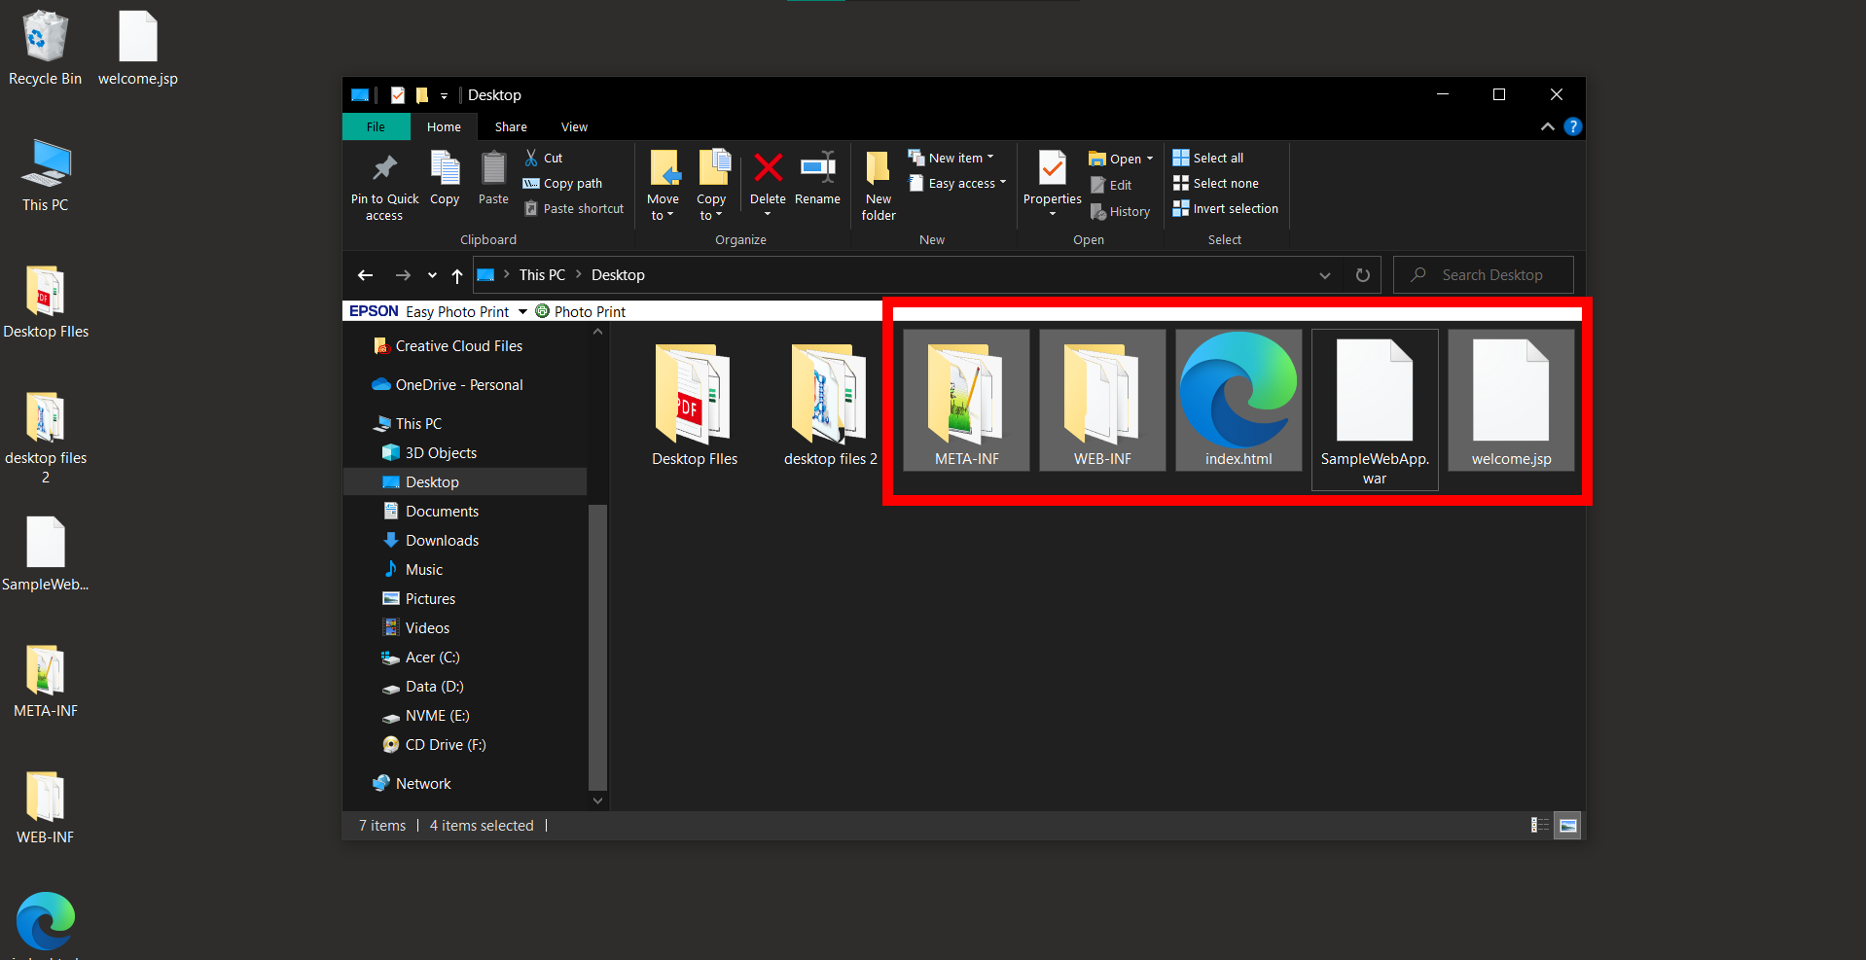Screen dimensions: 1866x960
Task: Open the File menu
Action: pos(376,126)
